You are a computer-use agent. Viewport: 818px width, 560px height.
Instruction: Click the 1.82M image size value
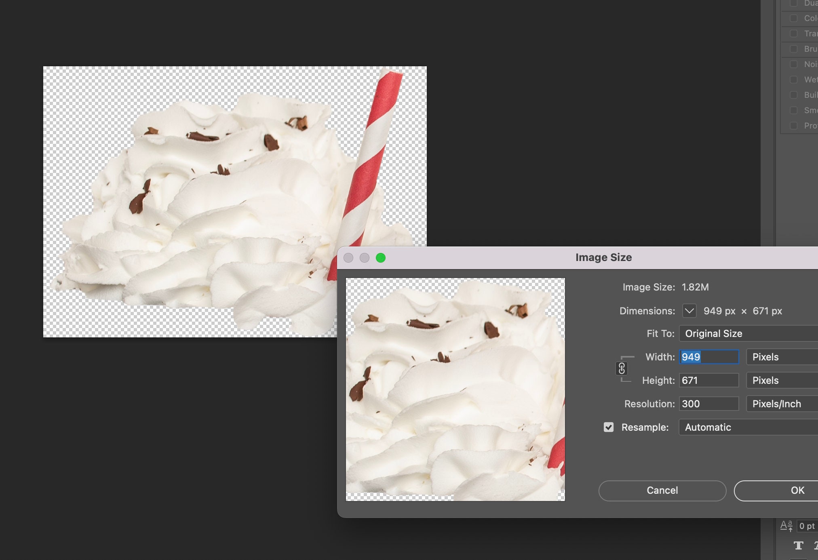[x=695, y=287]
